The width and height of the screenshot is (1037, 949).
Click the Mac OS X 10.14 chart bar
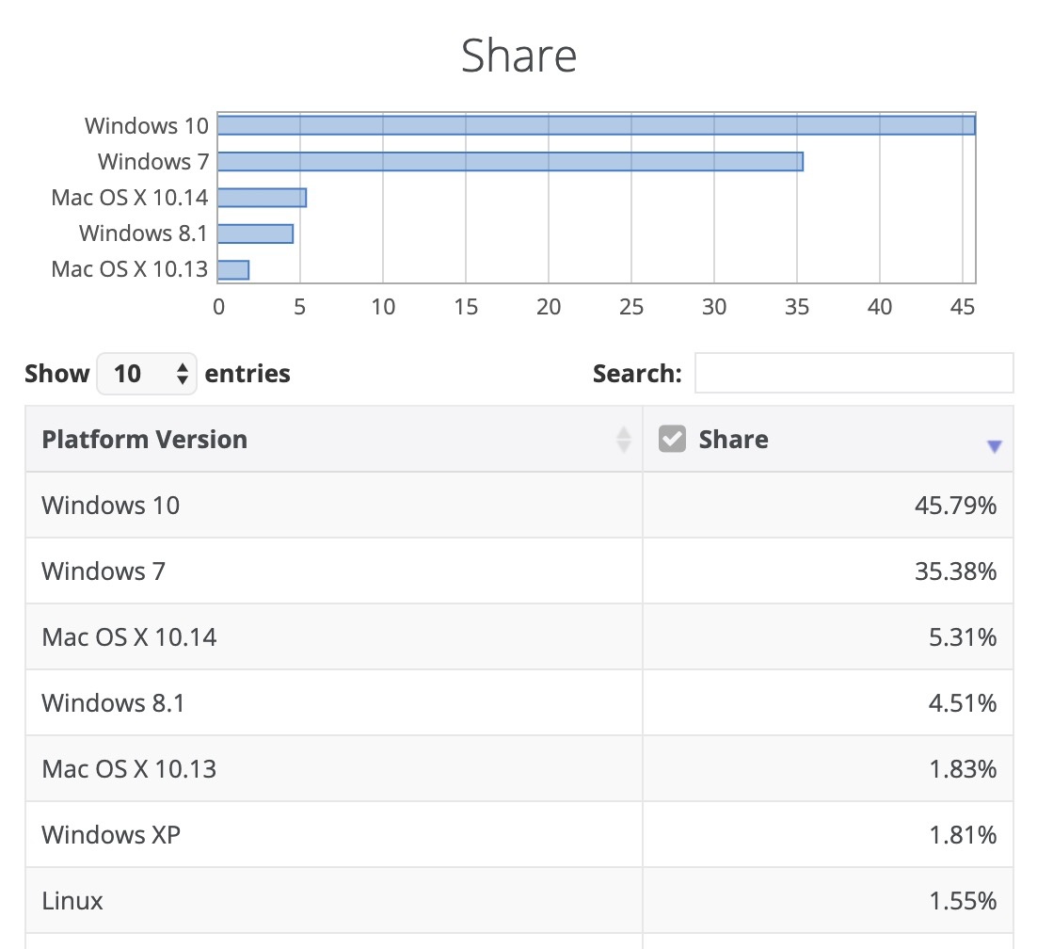tap(262, 198)
